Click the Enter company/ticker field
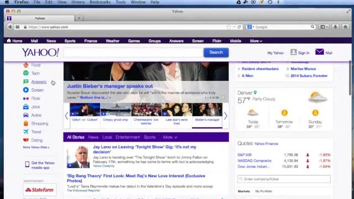The height and width of the screenshot is (199, 354). tap(284, 179)
